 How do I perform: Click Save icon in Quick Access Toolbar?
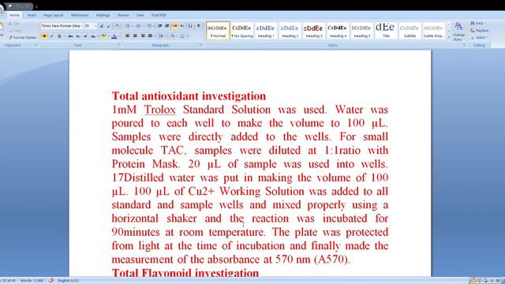[x=10, y=6]
